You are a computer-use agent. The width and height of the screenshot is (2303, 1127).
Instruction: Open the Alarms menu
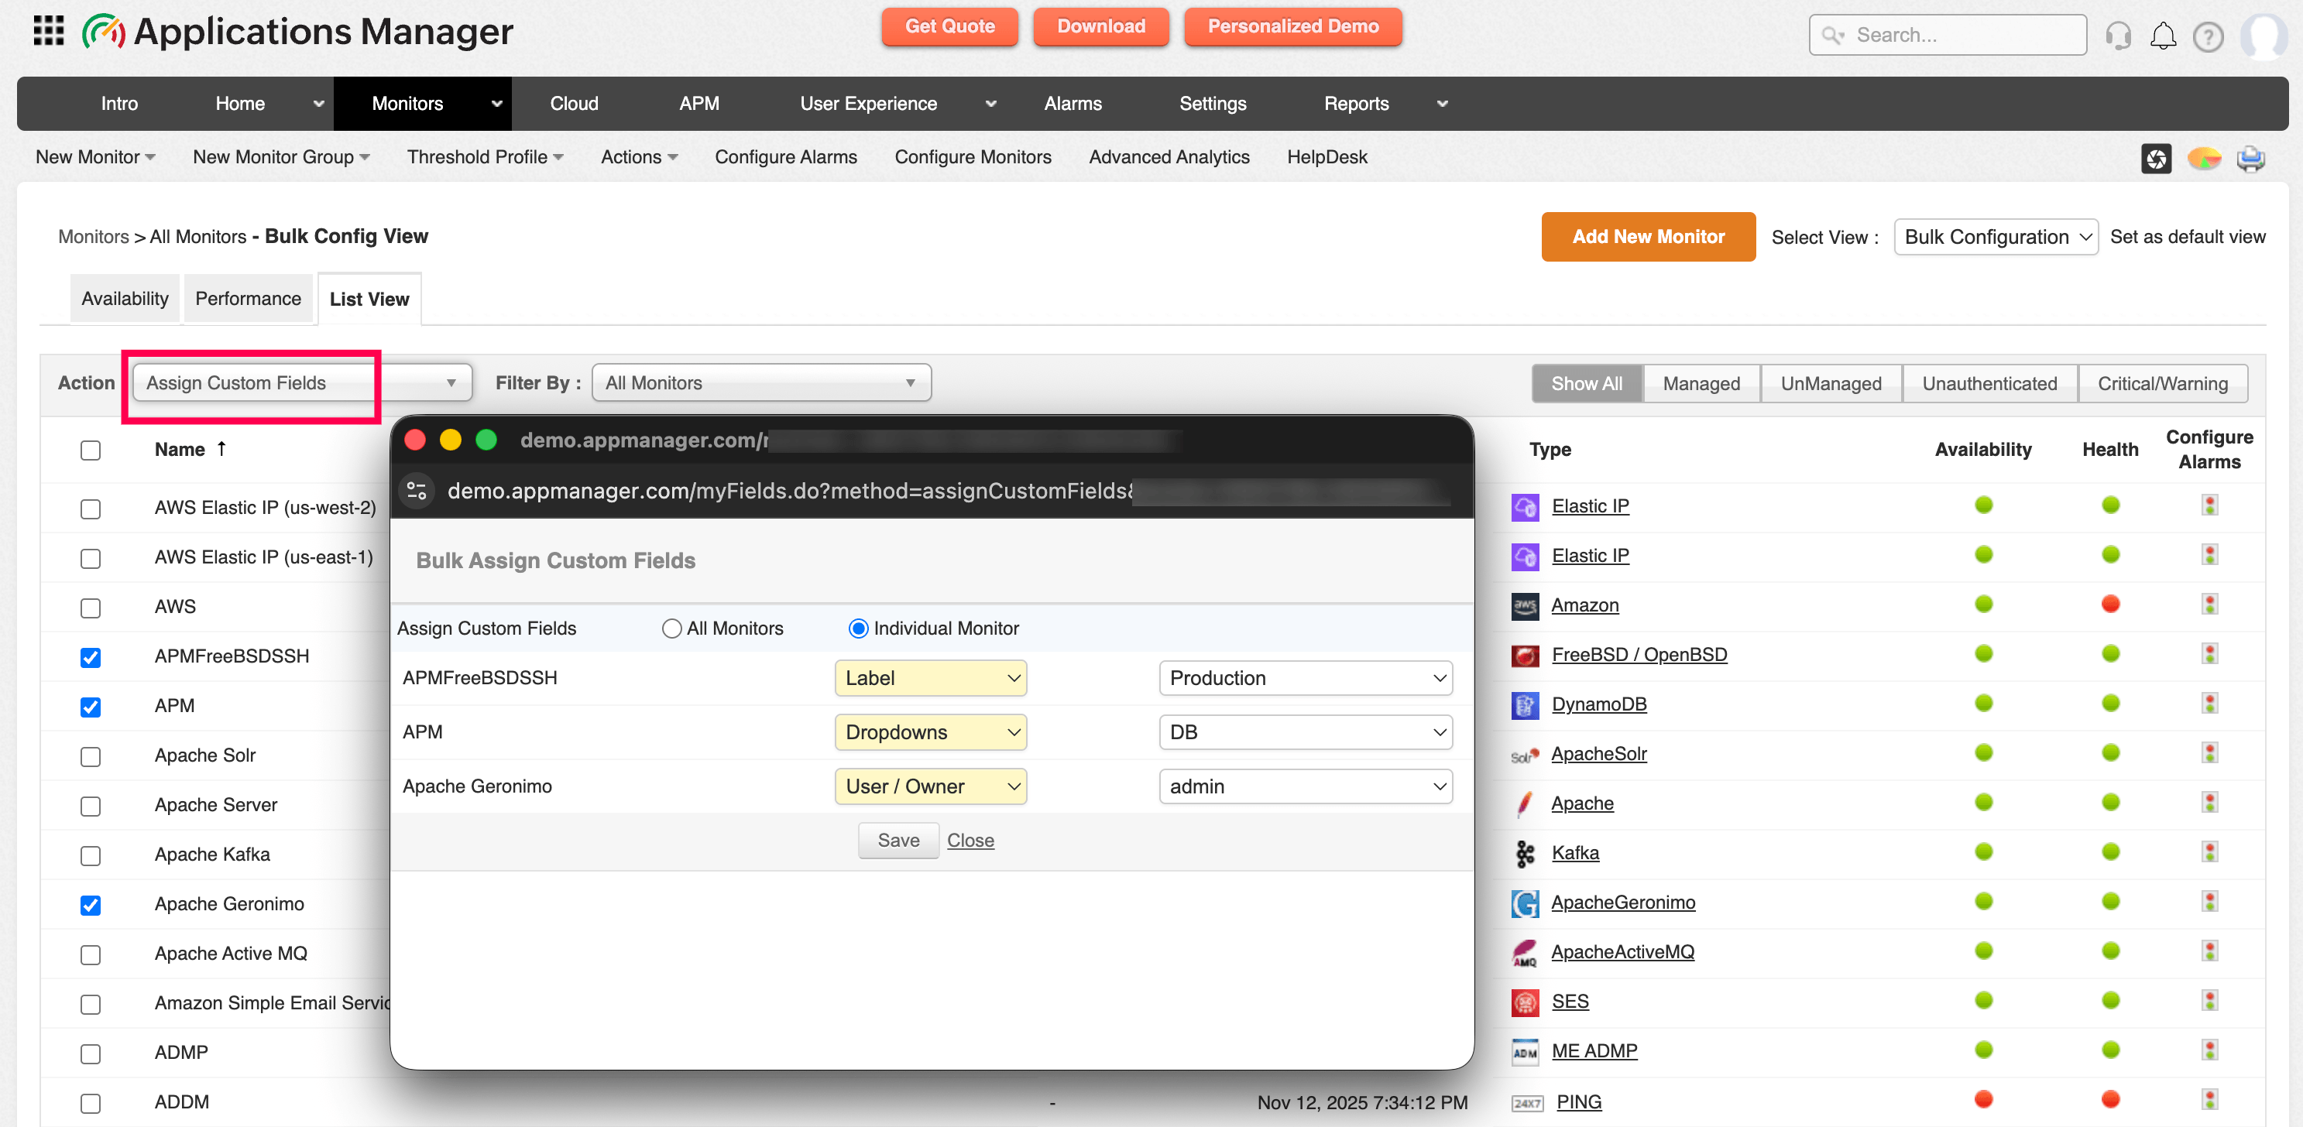click(x=1073, y=104)
